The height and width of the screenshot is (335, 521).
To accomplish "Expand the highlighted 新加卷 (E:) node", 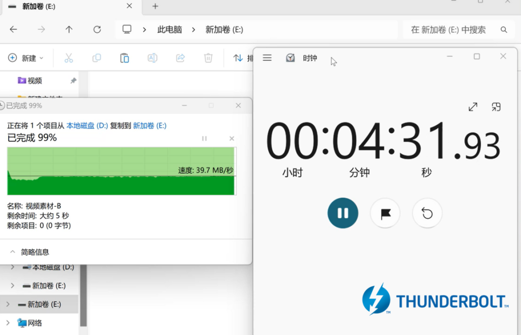I will coord(8,304).
